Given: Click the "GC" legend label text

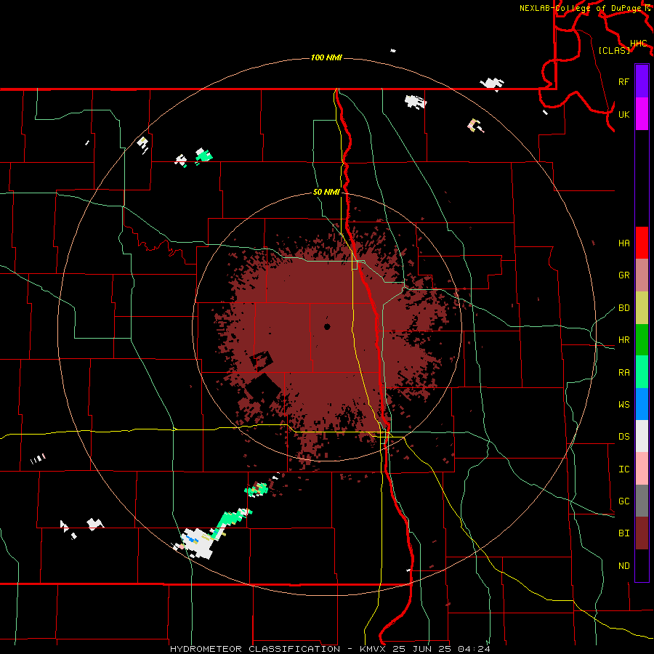Looking at the screenshot, I should pos(623,501).
